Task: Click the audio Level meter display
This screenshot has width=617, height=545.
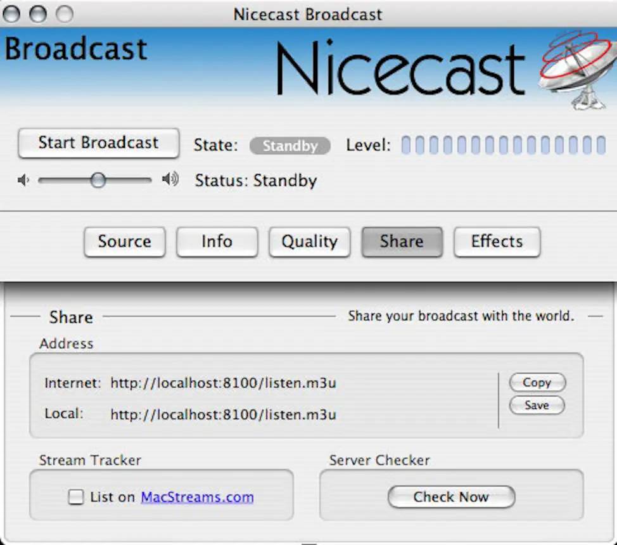Action: pos(504,145)
